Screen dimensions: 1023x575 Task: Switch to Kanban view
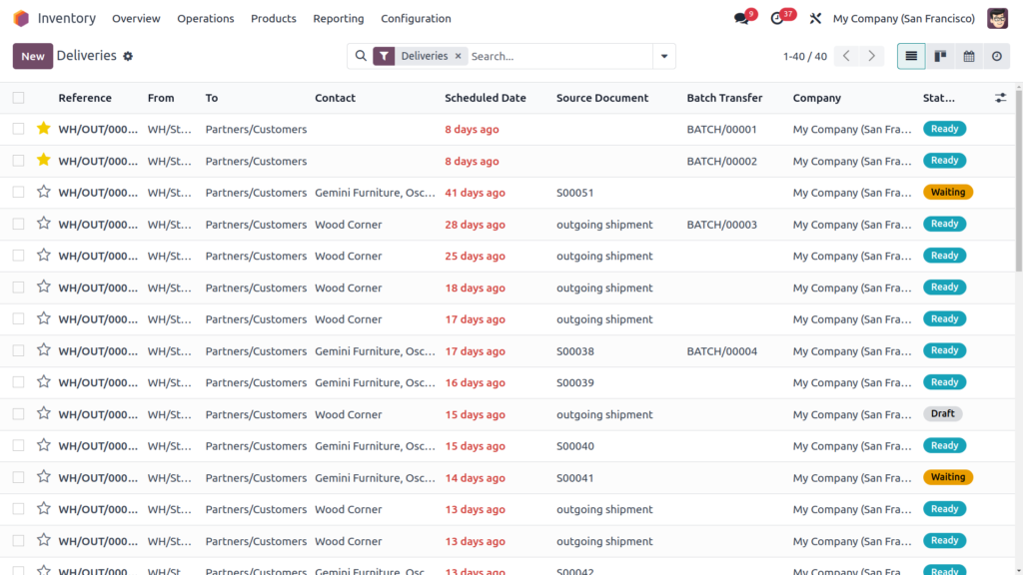coord(940,56)
